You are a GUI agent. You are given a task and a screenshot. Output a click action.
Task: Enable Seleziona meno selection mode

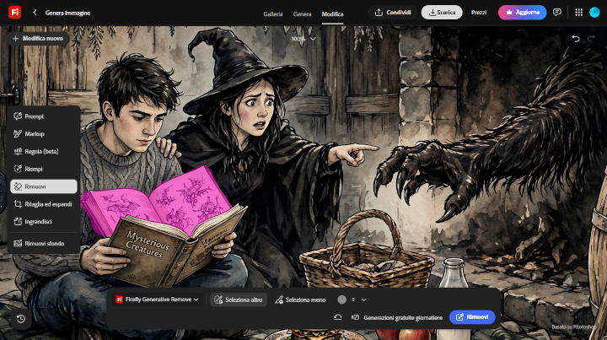point(300,300)
